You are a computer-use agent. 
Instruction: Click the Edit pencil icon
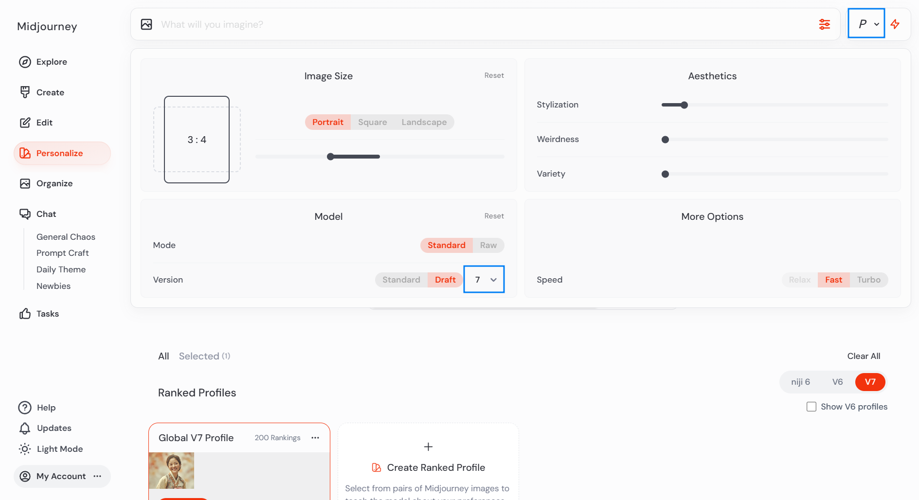click(x=25, y=123)
